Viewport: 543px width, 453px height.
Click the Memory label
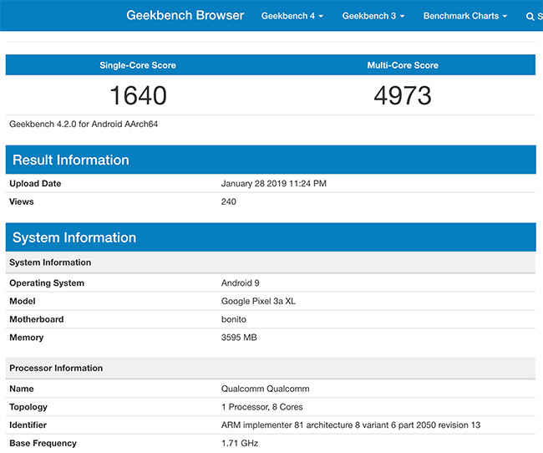(27, 338)
